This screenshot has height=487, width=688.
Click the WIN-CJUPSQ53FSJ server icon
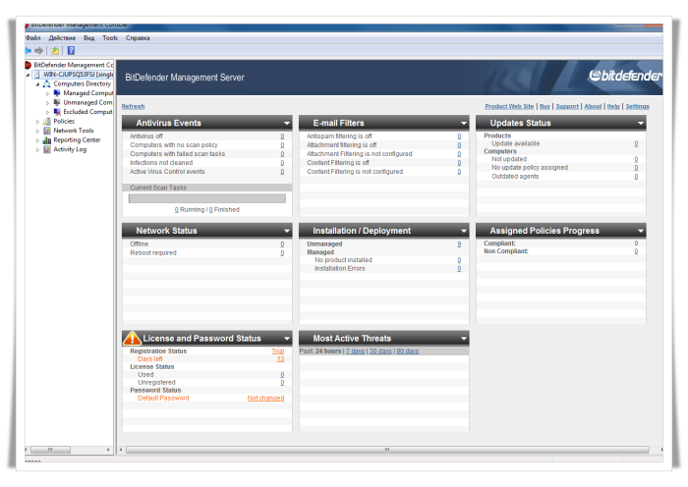pos(37,75)
